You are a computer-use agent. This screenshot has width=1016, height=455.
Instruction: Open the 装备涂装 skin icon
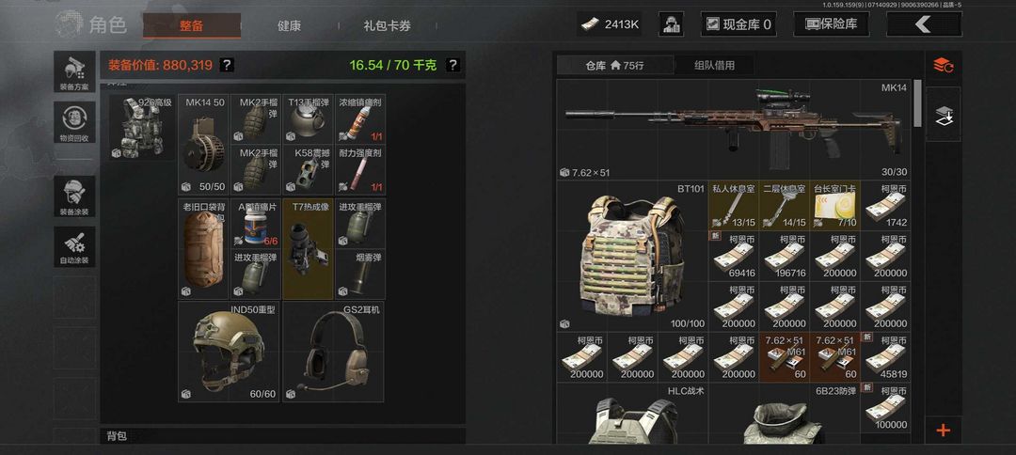[74, 196]
